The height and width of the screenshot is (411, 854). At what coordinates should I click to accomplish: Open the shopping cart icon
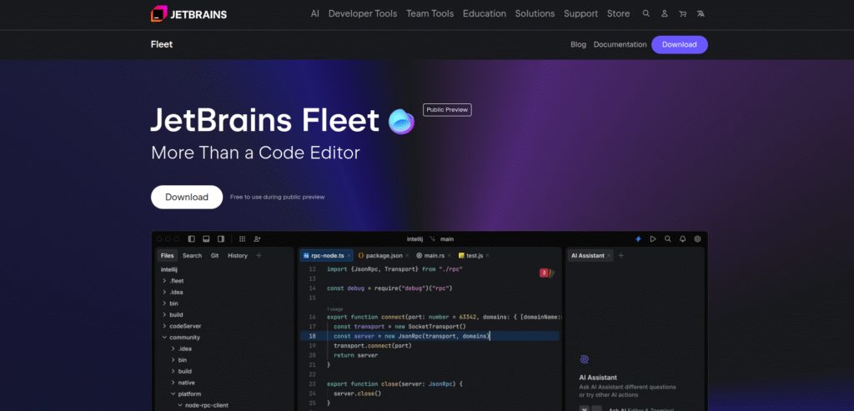(x=683, y=14)
